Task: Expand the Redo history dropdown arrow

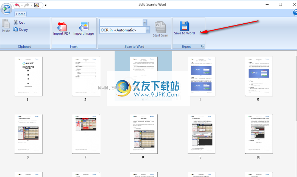Action: pos(31,5)
